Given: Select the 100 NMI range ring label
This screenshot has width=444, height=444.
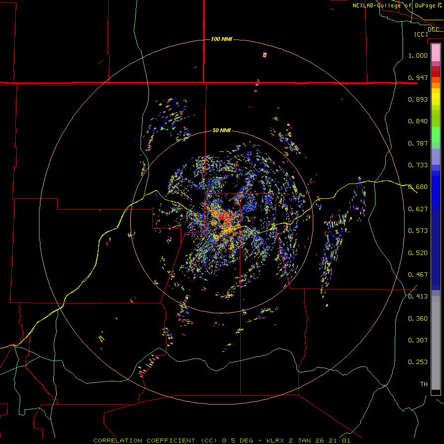Looking at the screenshot, I should tap(222, 39).
